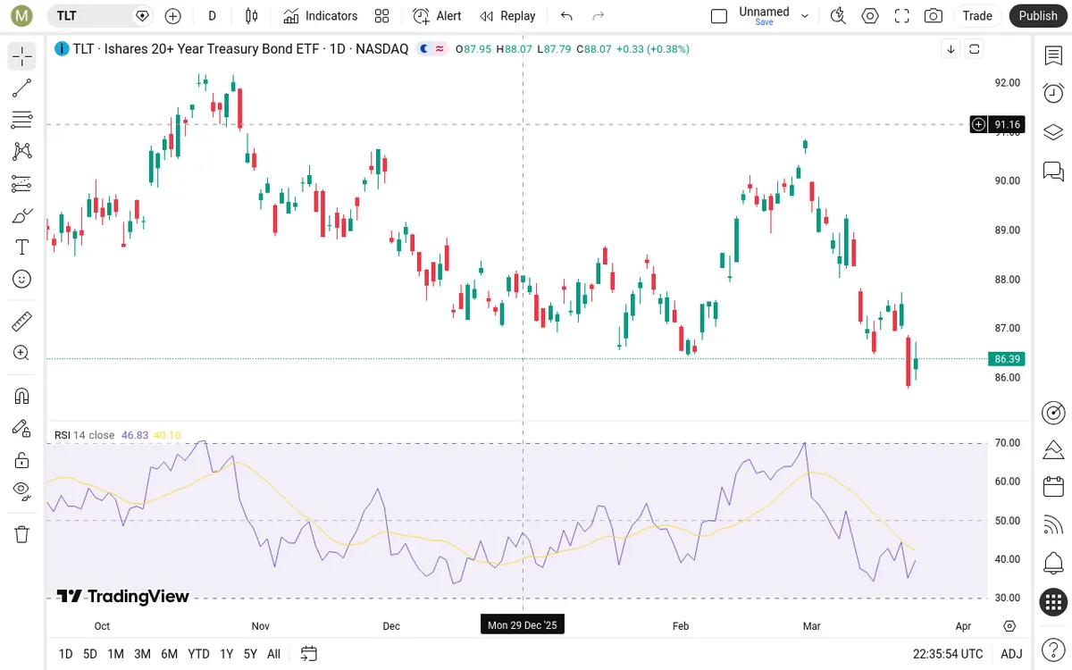Open the Trade panel
Image resolution: width=1072 pixels, height=670 pixels.
(x=977, y=16)
